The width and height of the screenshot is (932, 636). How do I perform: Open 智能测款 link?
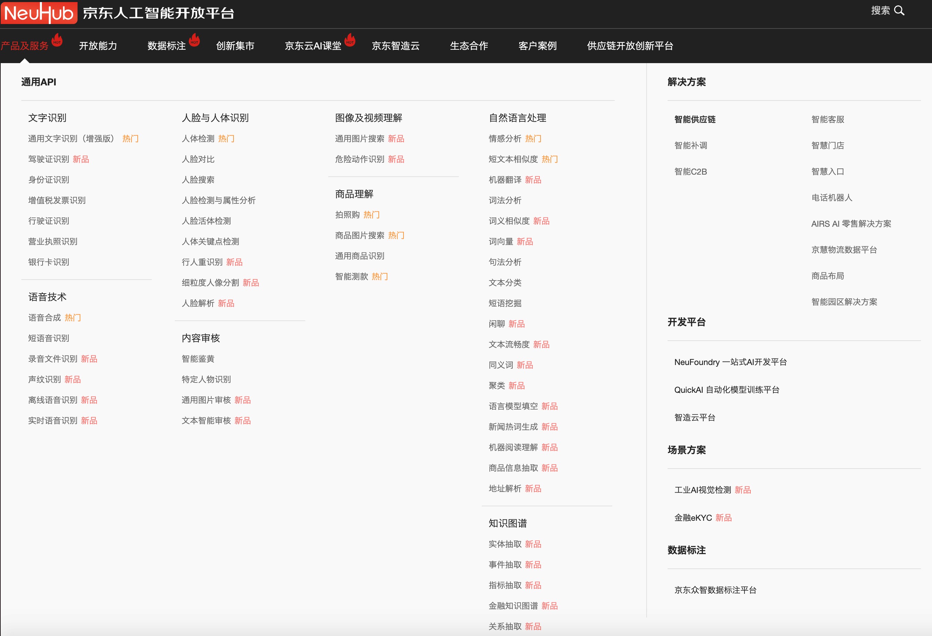352,276
